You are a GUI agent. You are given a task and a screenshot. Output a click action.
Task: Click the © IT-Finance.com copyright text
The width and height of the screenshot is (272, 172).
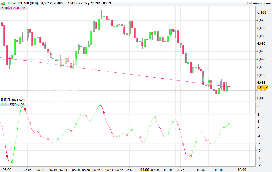[x=13, y=99]
